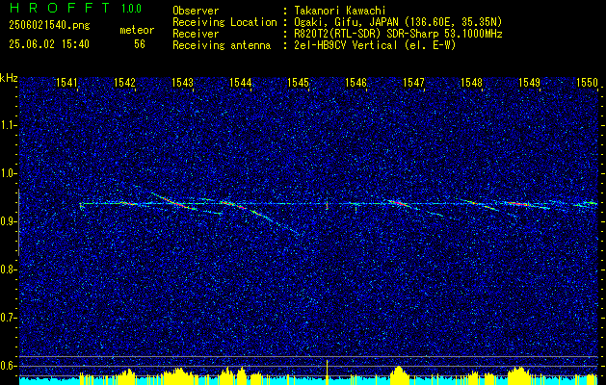Click the 1.0 kHz axis label
The image size is (606, 385).
pyautogui.click(x=8, y=173)
